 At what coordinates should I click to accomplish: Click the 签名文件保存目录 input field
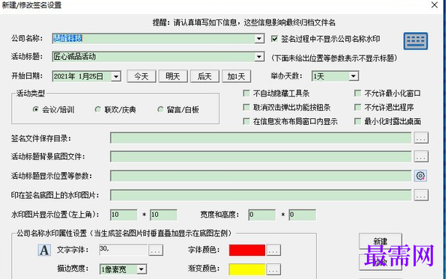click(261, 138)
